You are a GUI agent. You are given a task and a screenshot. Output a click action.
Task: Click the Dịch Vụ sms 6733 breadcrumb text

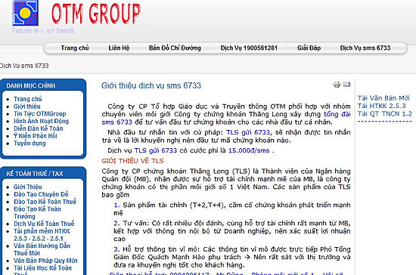click(24, 66)
